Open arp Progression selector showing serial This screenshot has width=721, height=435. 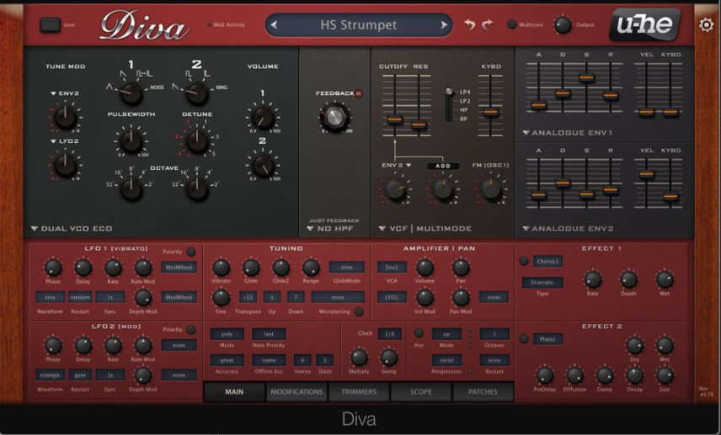(446, 360)
